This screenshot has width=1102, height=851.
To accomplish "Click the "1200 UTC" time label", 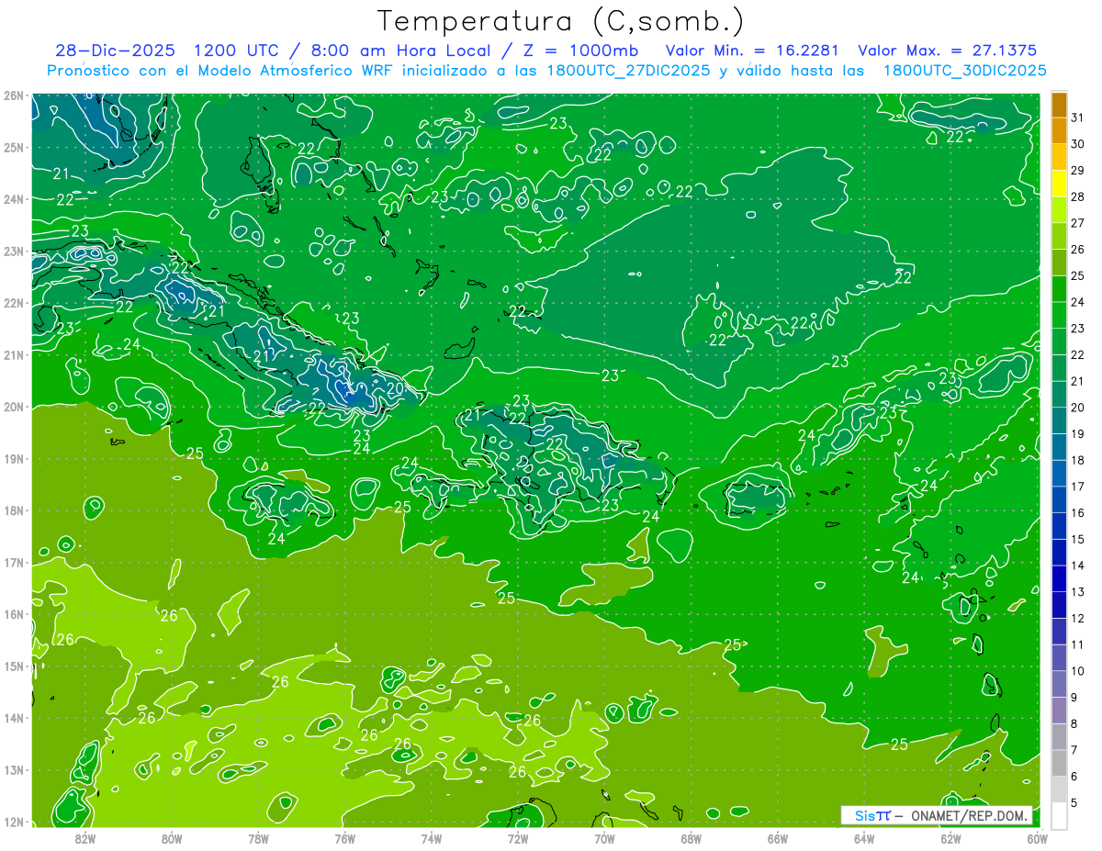I will 237,50.
